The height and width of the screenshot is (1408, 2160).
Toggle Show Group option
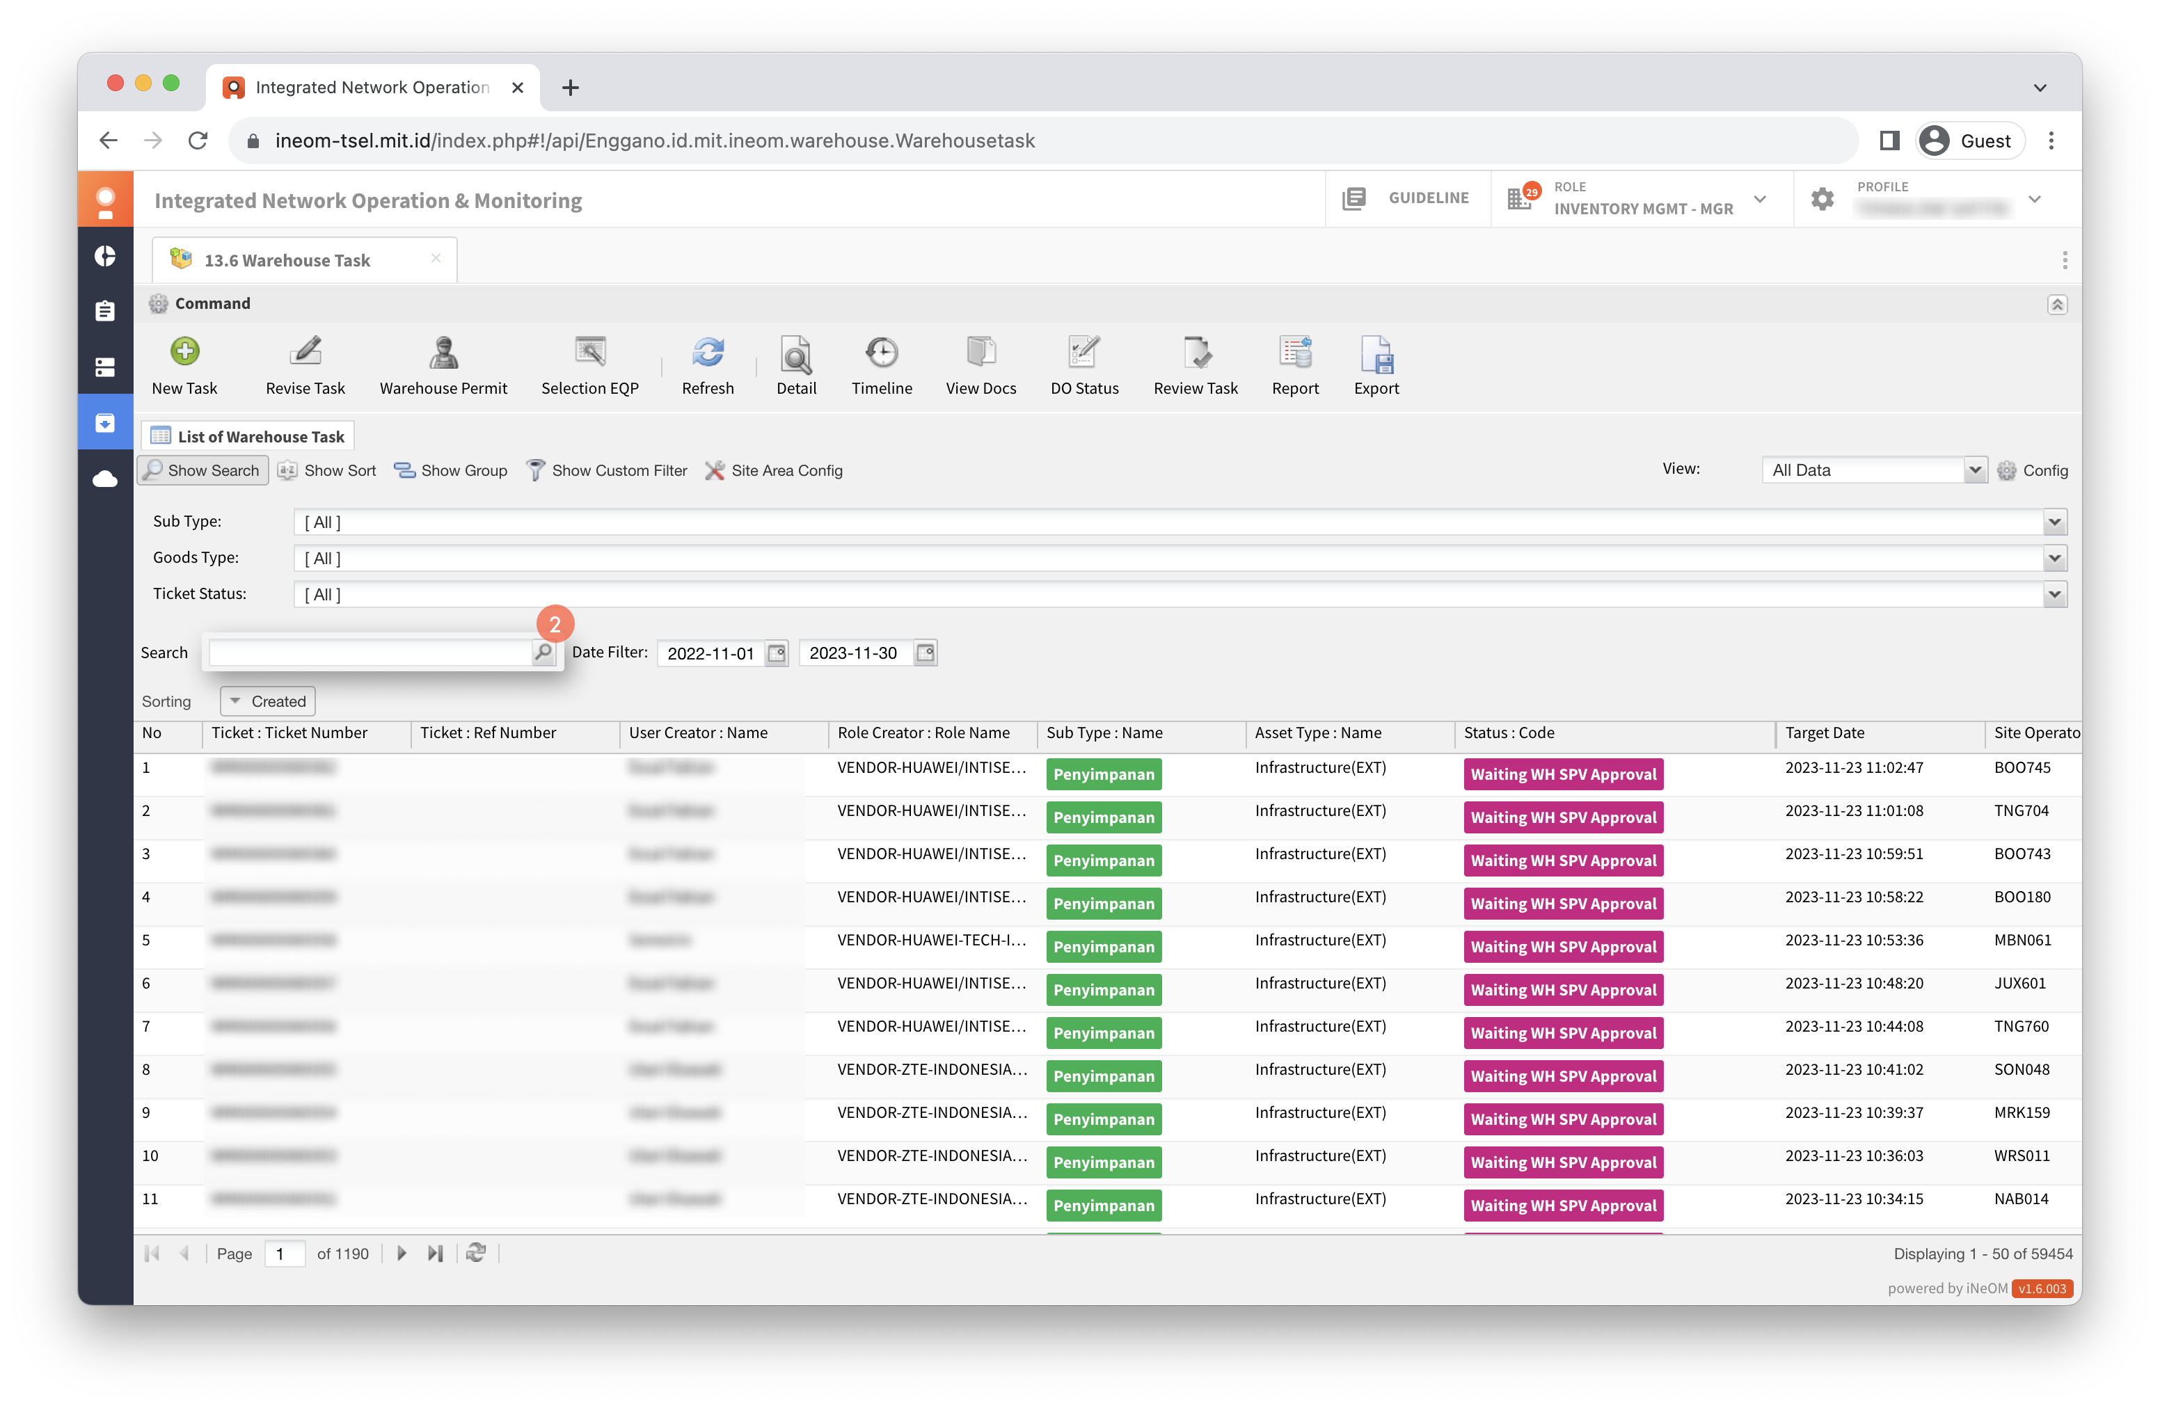pyautogui.click(x=451, y=470)
